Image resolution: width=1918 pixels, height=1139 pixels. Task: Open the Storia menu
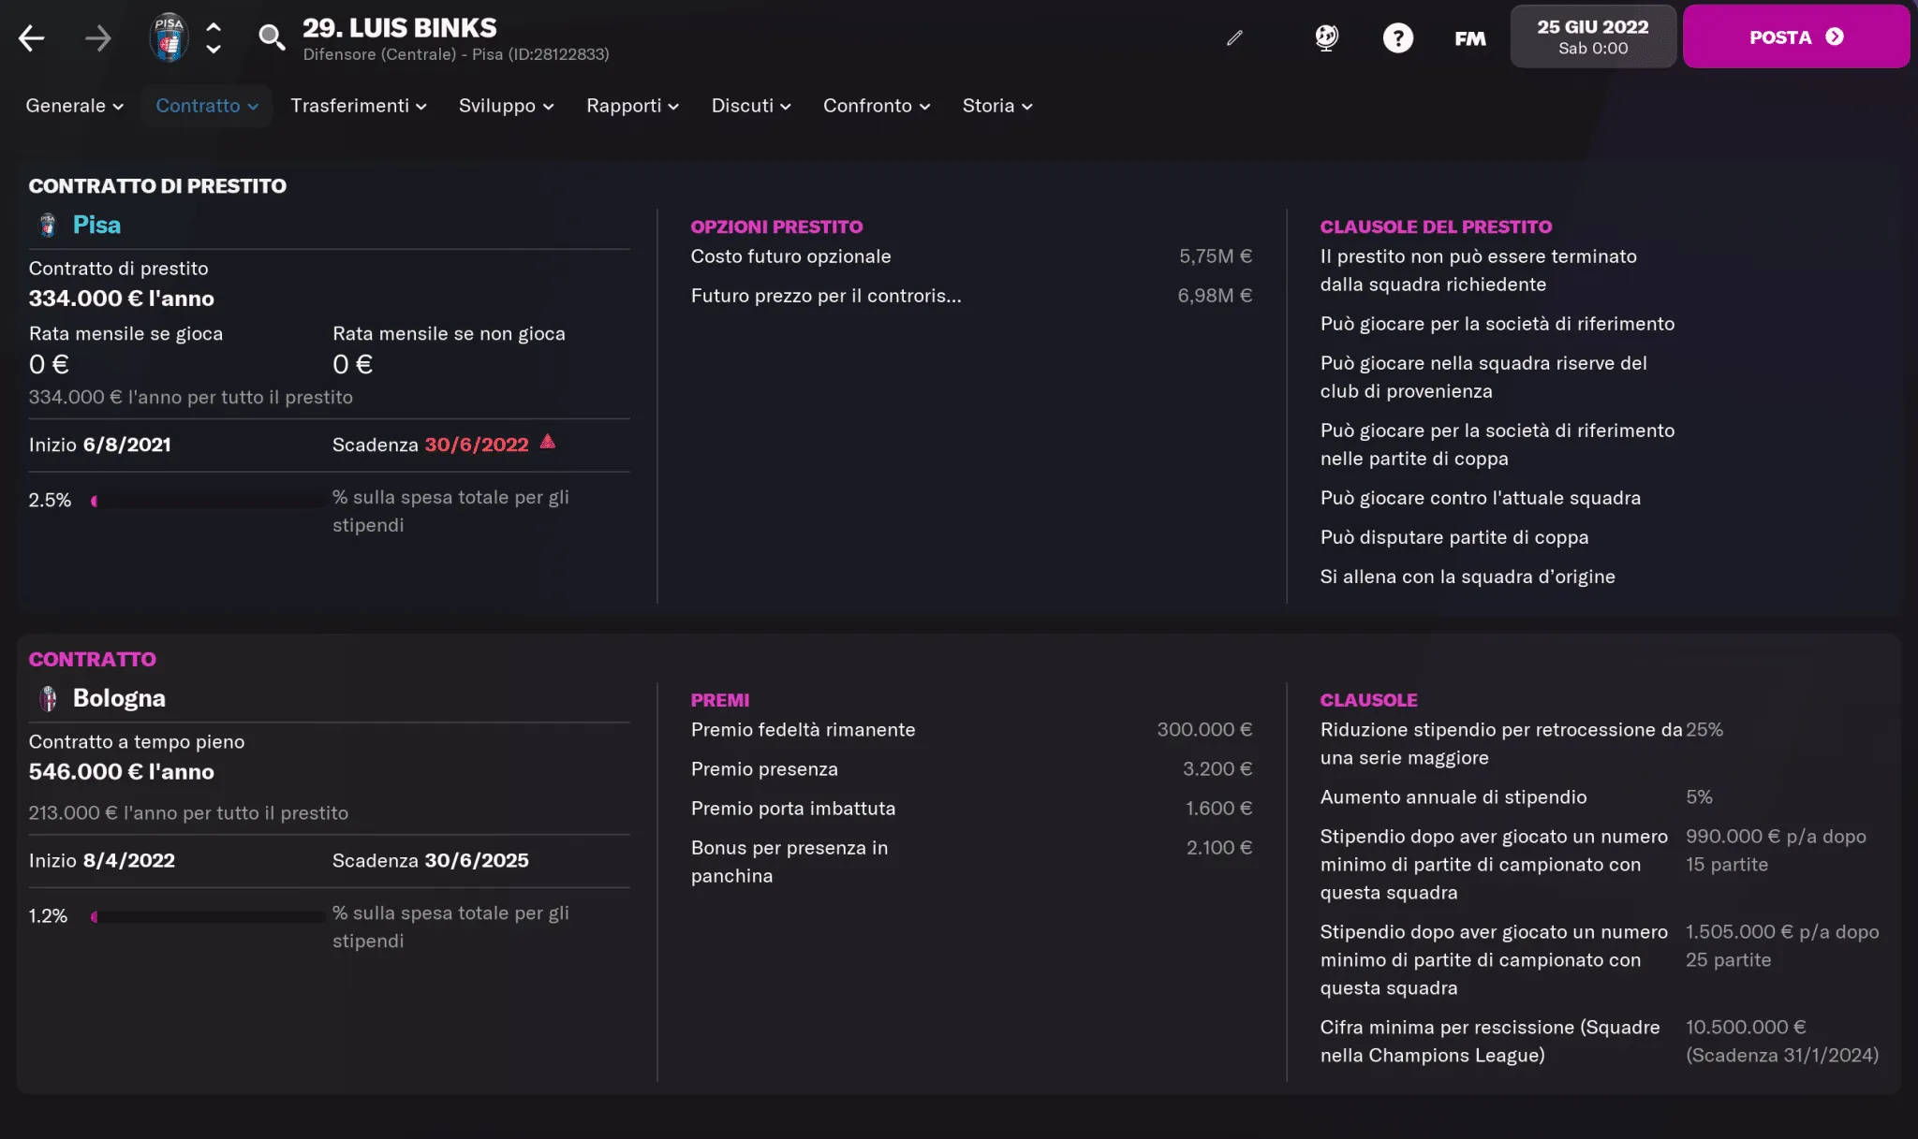coord(996,106)
